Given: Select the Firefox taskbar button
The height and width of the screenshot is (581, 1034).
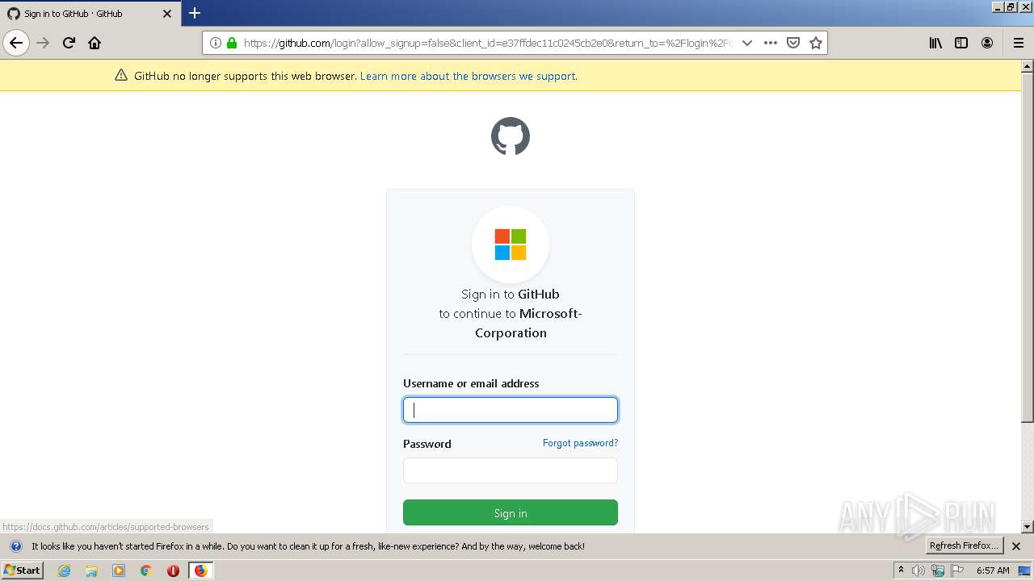Looking at the screenshot, I should coord(200,571).
